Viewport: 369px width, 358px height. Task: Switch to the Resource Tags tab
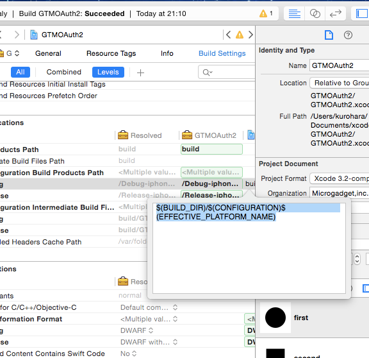(x=111, y=53)
